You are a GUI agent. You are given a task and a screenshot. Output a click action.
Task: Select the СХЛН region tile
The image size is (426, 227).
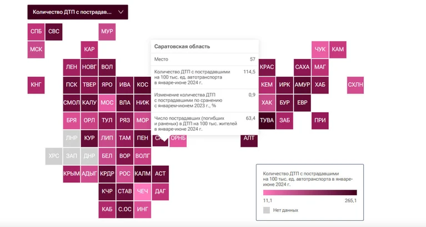pyautogui.click(x=355, y=85)
